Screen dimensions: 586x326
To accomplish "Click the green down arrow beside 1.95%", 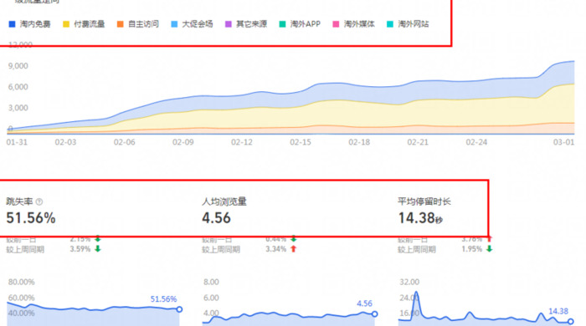I will tap(489, 249).
